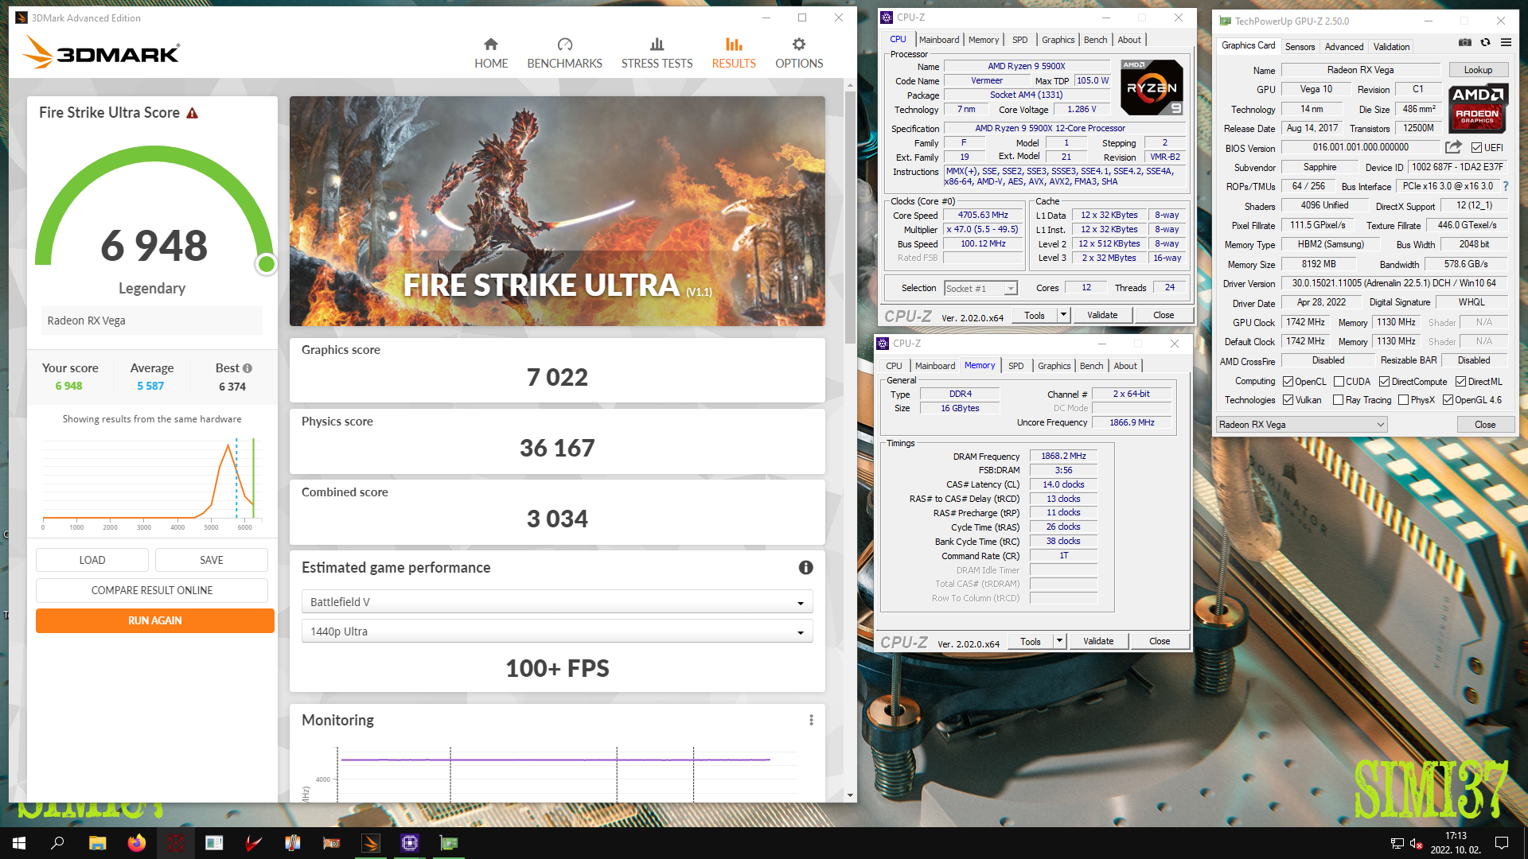This screenshot has width=1528, height=859.
Task: Open Graphics tab in lower CPU-Z
Action: pyautogui.click(x=1054, y=366)
